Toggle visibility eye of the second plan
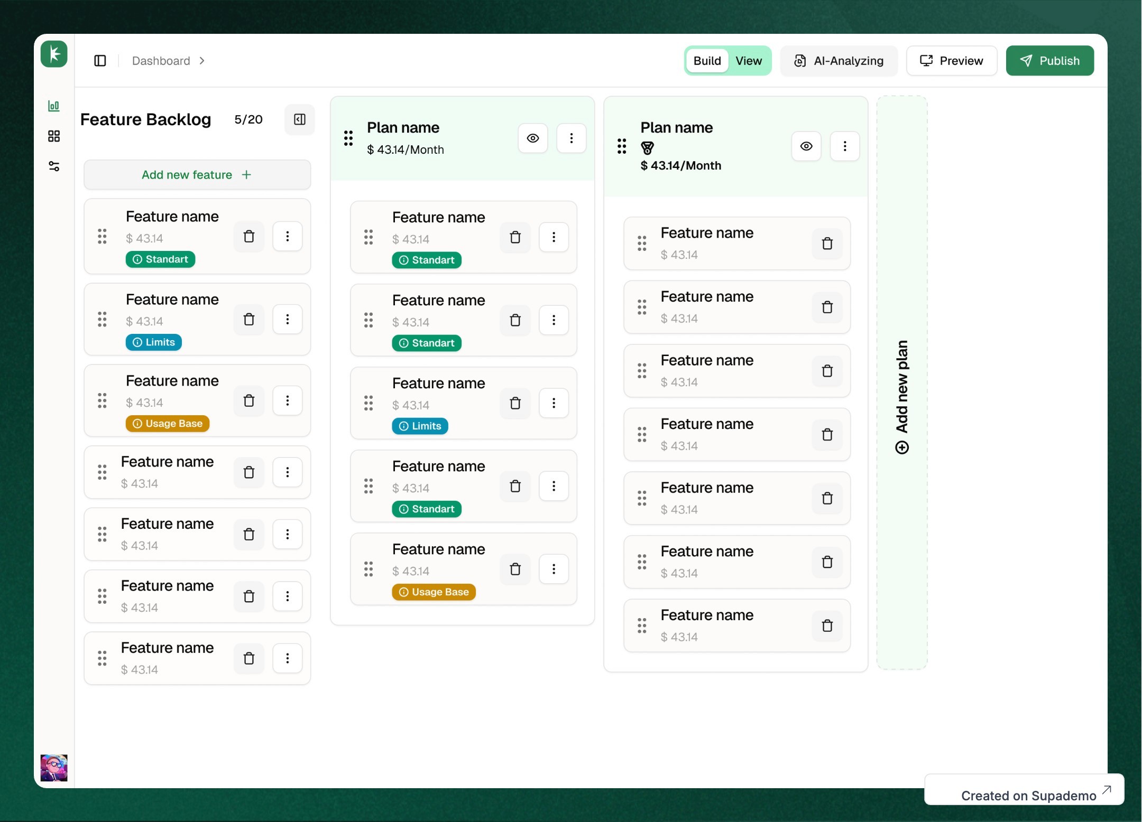 click(806, 146)
